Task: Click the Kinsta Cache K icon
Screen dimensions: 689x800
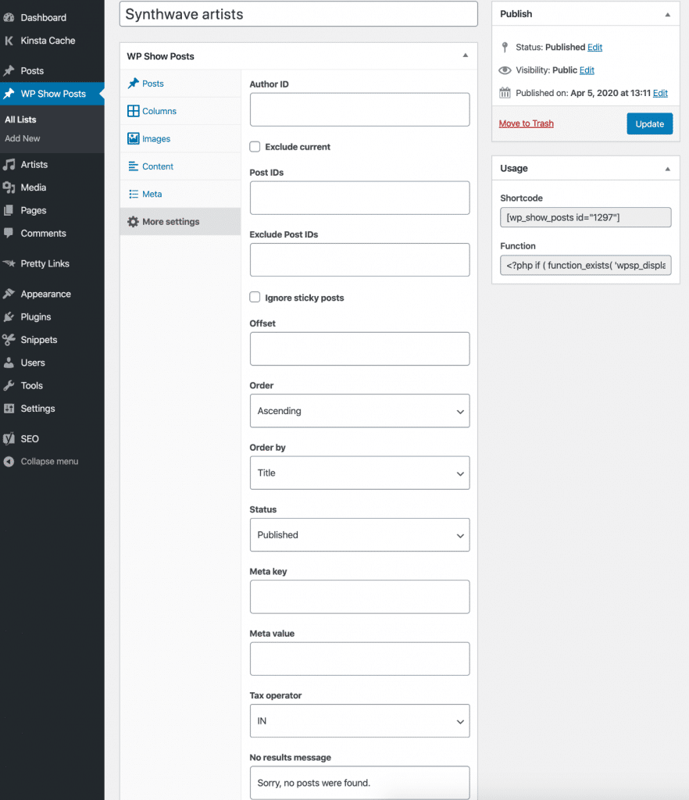Action: [9, 41]
